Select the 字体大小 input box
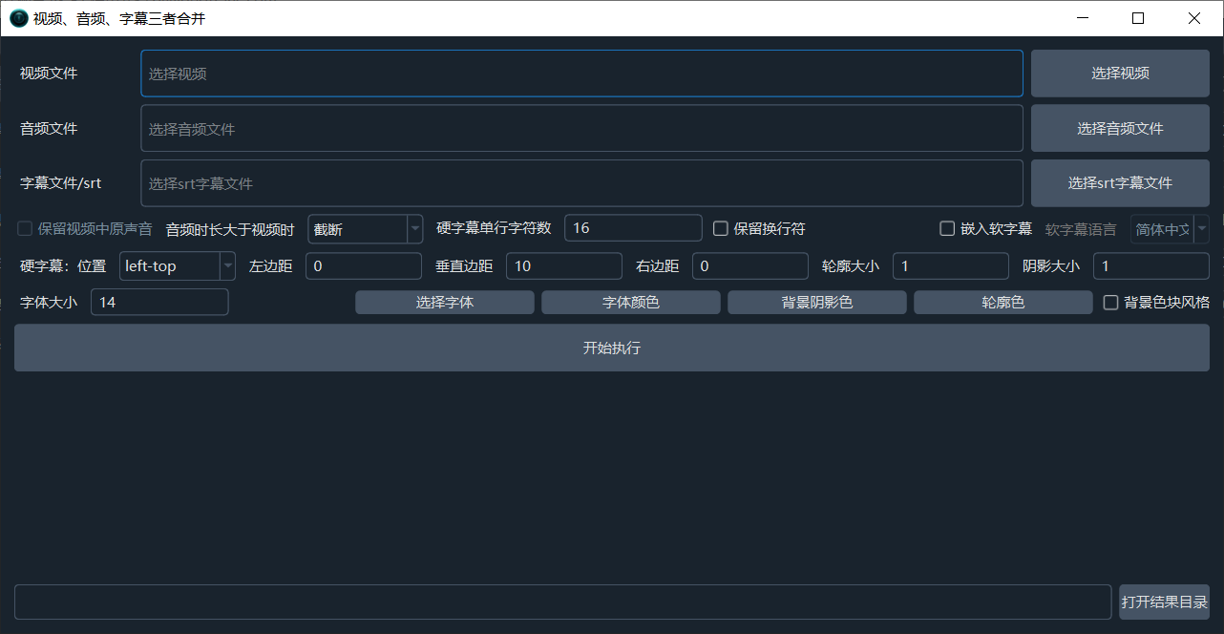1224x634 pixels. coord(159,303)
